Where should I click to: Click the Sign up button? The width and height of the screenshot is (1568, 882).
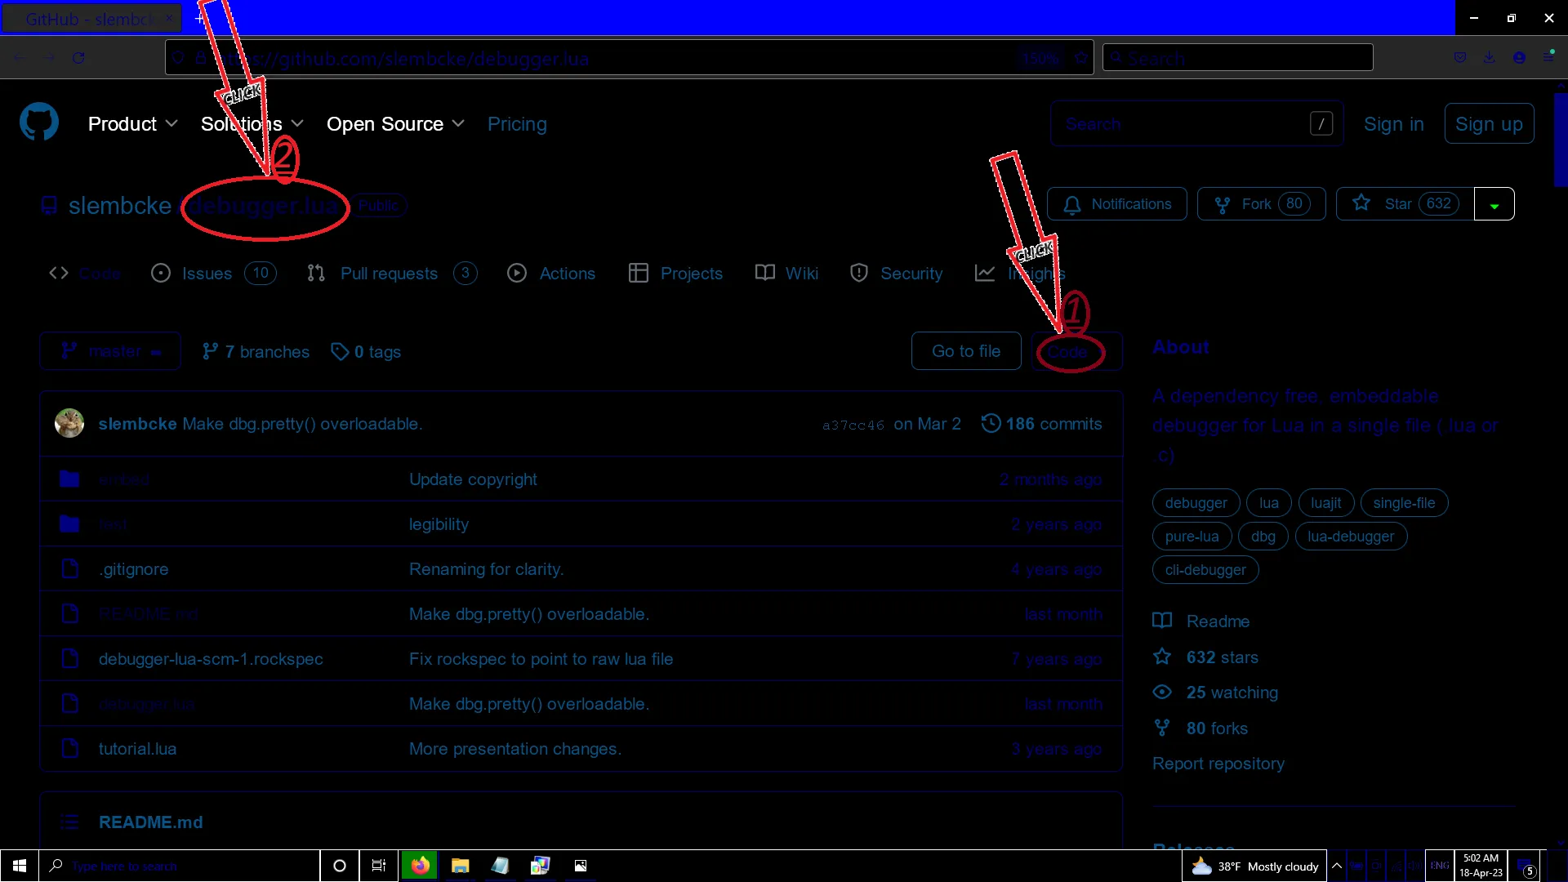[1488, 124]
